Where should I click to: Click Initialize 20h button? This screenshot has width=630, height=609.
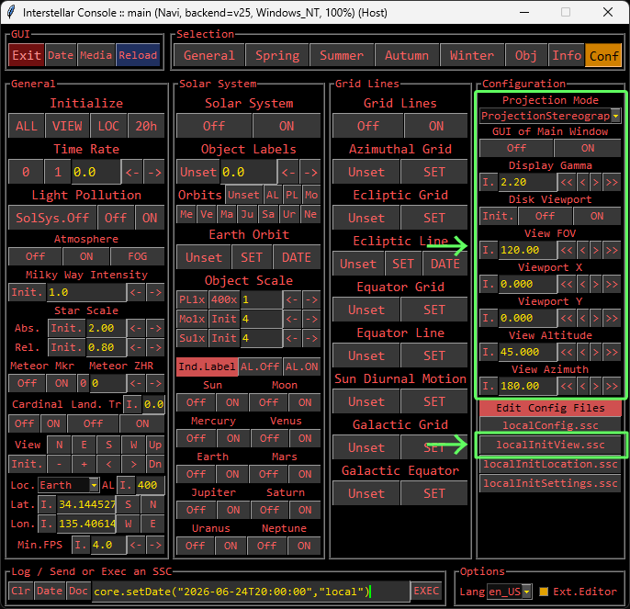tap(146, 126)
